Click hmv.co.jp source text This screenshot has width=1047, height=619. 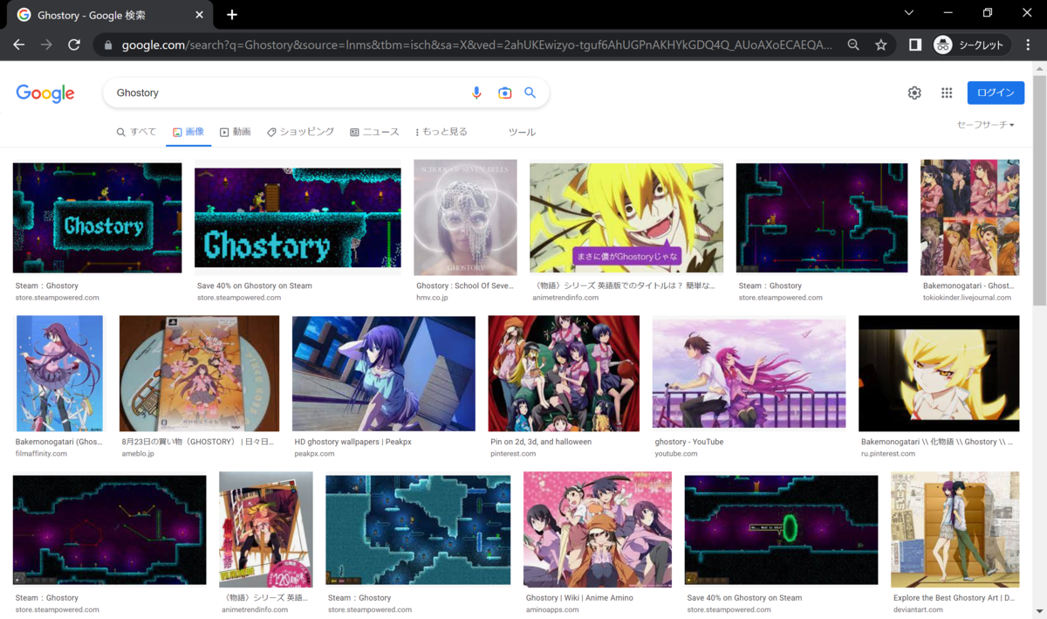[x=432, y=298]
